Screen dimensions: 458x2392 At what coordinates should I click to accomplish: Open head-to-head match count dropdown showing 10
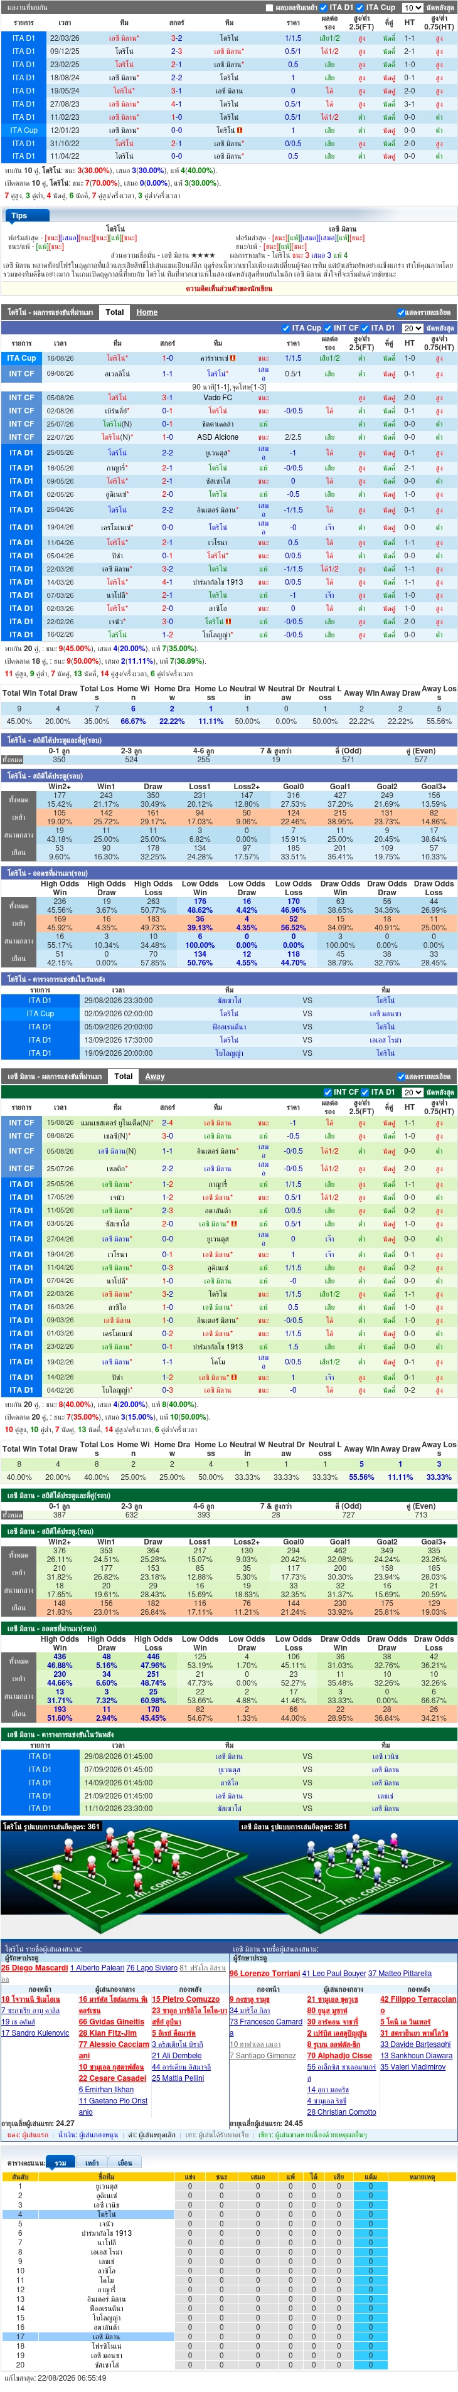tap(412, 8)
